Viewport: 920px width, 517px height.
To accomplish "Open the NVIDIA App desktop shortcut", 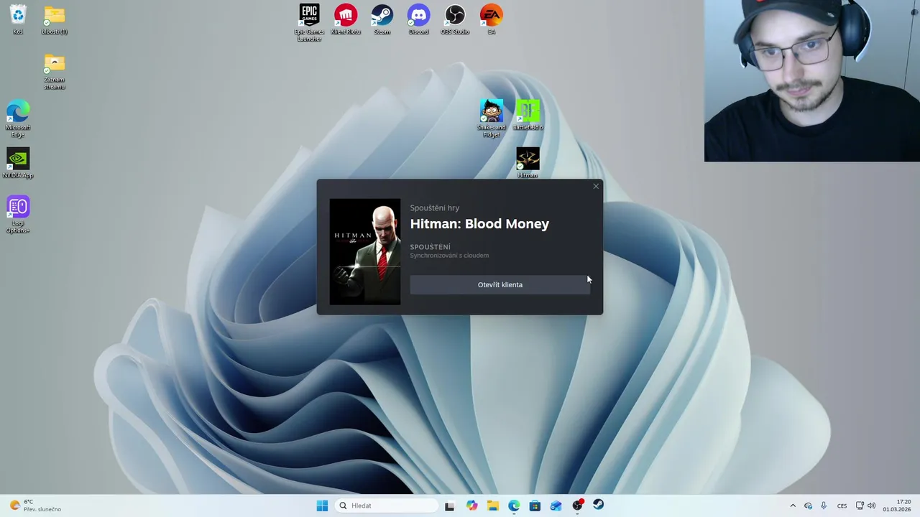I will pyautogui.click(x=17, y=163).
